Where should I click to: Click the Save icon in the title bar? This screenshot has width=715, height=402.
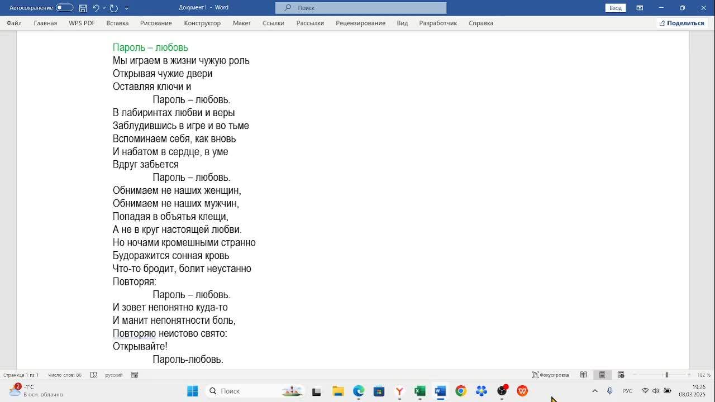coord(83,8)
